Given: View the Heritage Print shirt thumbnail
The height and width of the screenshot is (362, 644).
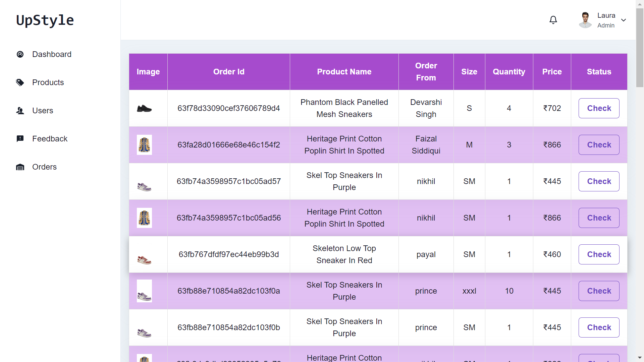Looking at the screenshot, I should click(144, 144).
